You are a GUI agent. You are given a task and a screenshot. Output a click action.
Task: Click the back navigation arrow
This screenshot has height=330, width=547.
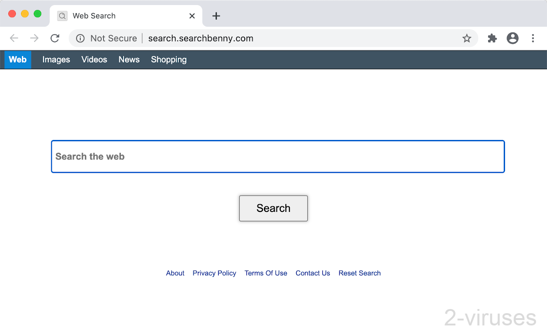click(14, 38)
